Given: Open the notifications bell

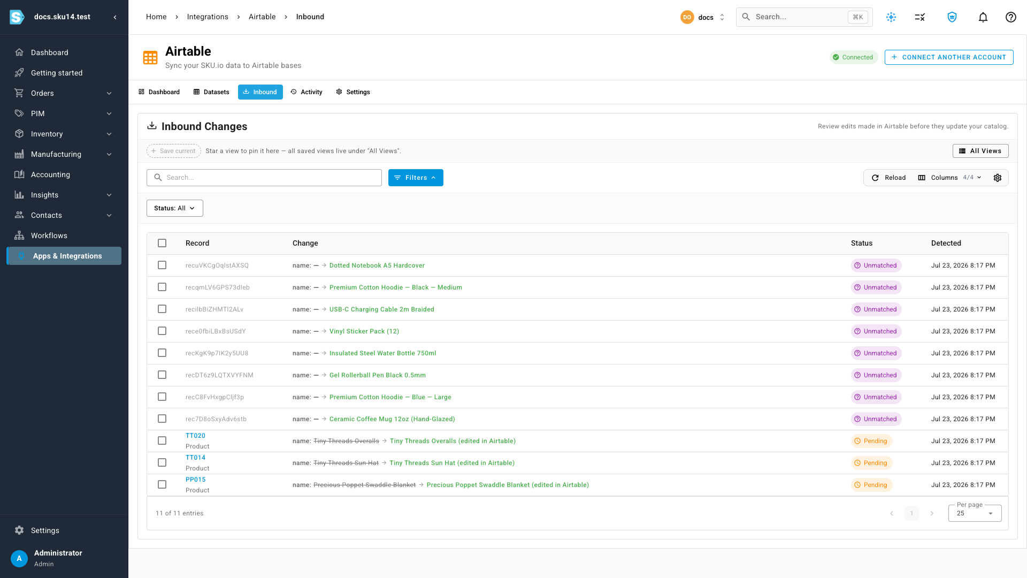Looking at the screenshot, I should click(983, 17).
